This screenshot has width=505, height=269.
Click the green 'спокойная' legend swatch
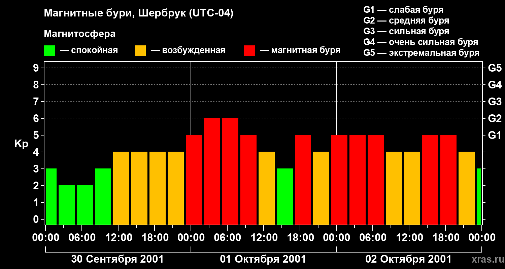49,51
